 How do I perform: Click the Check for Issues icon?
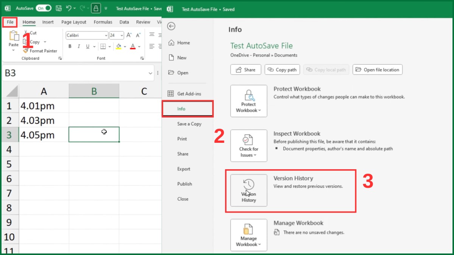(x=249, y=145)
